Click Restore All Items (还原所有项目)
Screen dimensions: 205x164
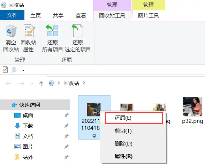(52, 38)
